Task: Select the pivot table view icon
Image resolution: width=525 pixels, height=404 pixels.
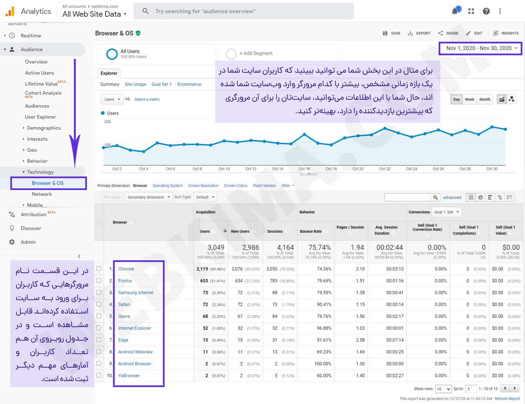Action: [510, 197]
